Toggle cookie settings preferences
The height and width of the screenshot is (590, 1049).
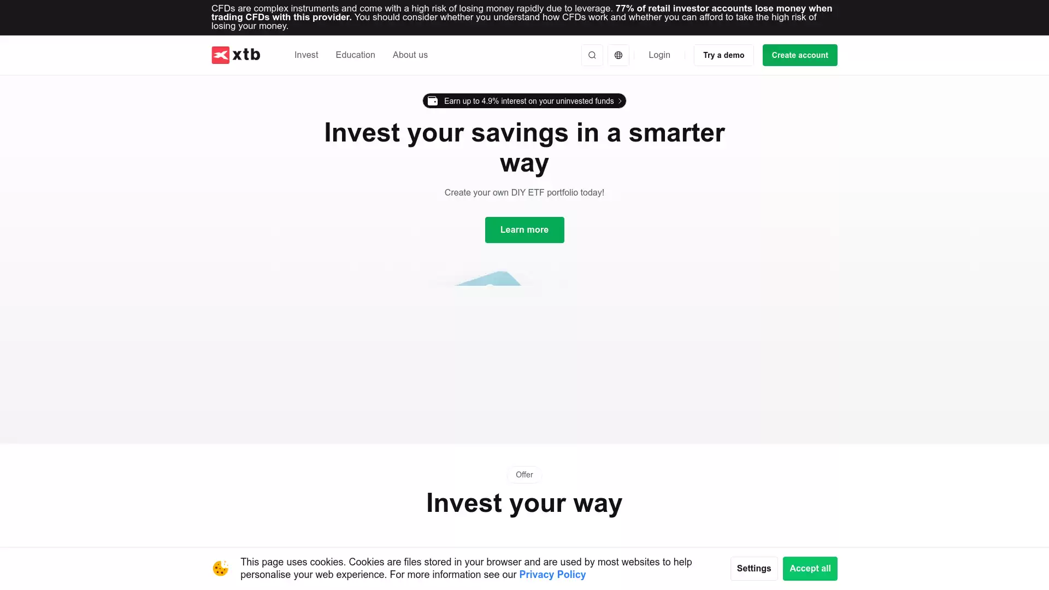[753, 568]
